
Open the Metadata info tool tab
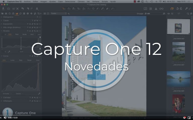[x=28, y=14]
